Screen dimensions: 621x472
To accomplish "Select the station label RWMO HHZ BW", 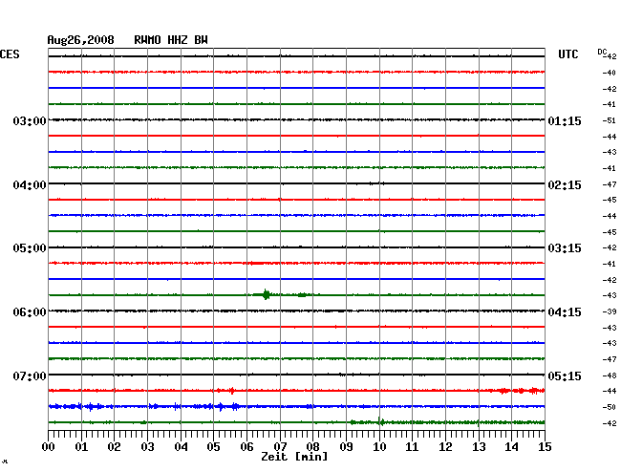I will [171, 40].
